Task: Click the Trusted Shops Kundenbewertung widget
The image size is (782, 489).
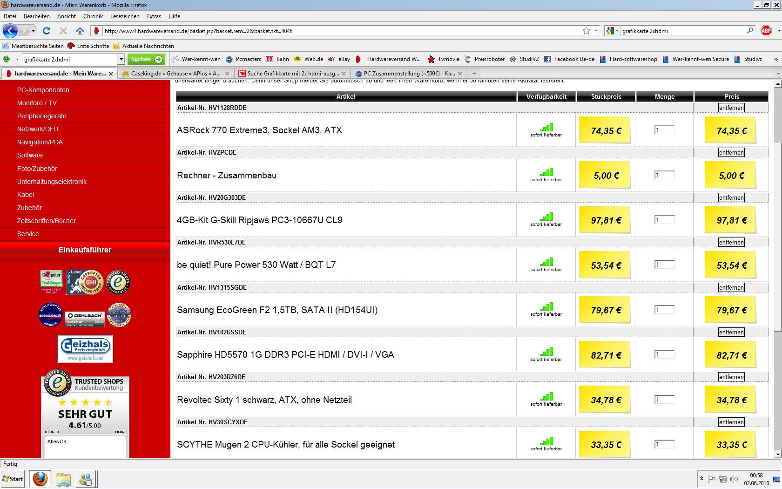Action: [85, 414]
